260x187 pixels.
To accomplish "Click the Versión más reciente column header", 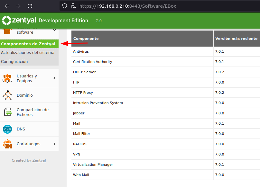I will click(237, 39).
